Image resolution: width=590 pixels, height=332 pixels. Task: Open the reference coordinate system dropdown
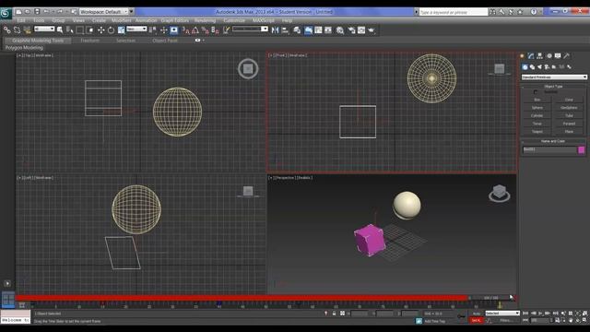[x=136, y=29]
